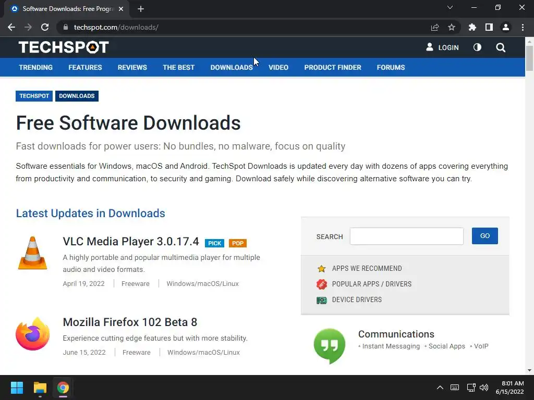534x400 pixels.
Task: Open network status tray icon
Action: point(471,387)
